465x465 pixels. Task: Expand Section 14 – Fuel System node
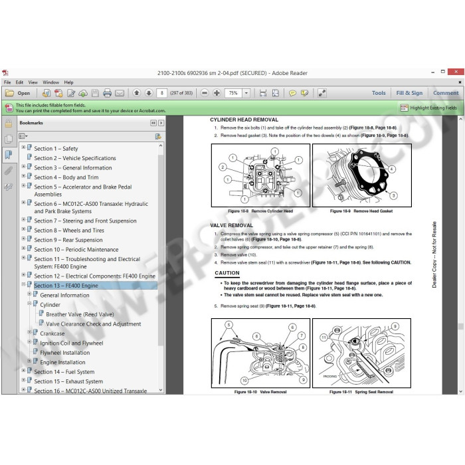[23, 371]
